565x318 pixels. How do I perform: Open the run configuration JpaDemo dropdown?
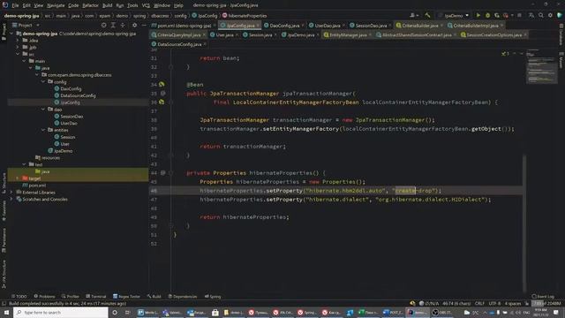click(453, 16)
